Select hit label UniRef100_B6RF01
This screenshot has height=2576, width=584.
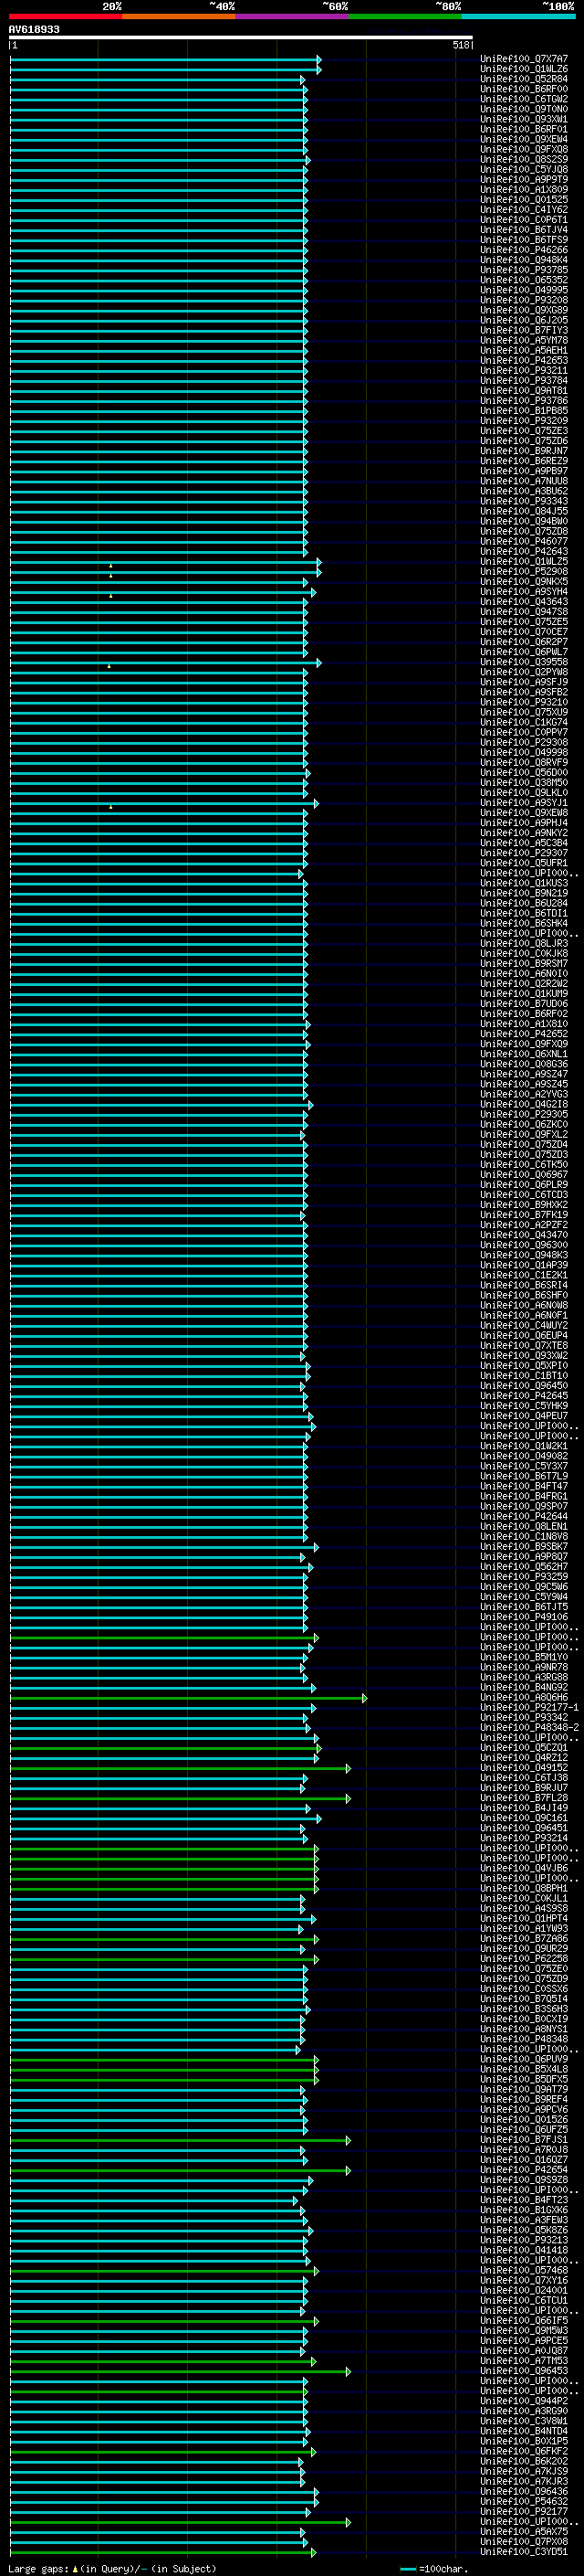coord(524,129)
